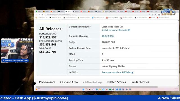Image resolution: width=180 pixels, height=101 pixels.
Task: Bookmark this page with the star icon
Action: [x=156, y=15]
